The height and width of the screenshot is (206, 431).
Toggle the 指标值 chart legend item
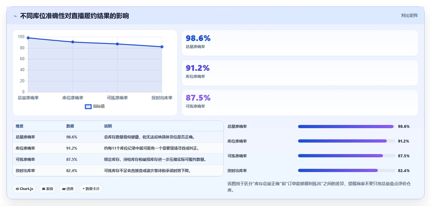(95, 106)
